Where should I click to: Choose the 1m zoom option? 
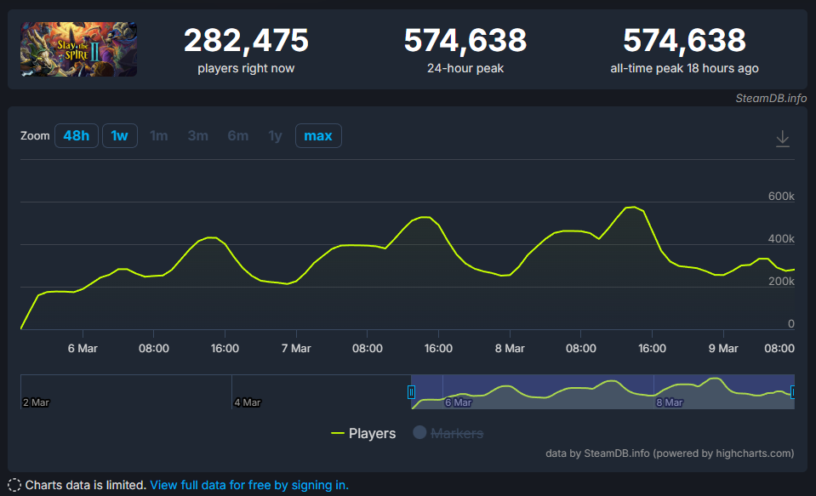coord(159,136)
